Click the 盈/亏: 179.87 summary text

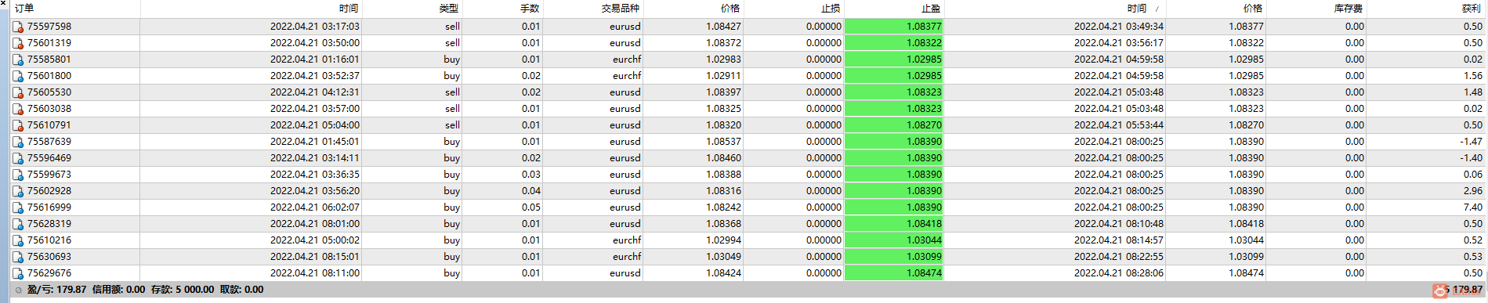pyautogui.click(x=56, y=290)
